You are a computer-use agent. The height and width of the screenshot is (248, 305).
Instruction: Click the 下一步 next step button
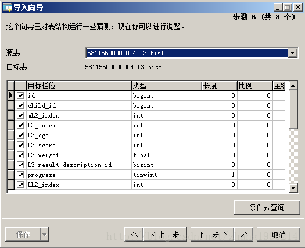pos(212,234)
